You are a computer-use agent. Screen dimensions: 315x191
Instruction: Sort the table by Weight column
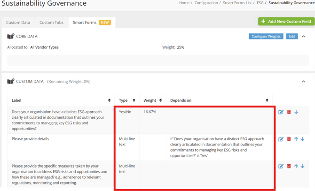(160, 100)
